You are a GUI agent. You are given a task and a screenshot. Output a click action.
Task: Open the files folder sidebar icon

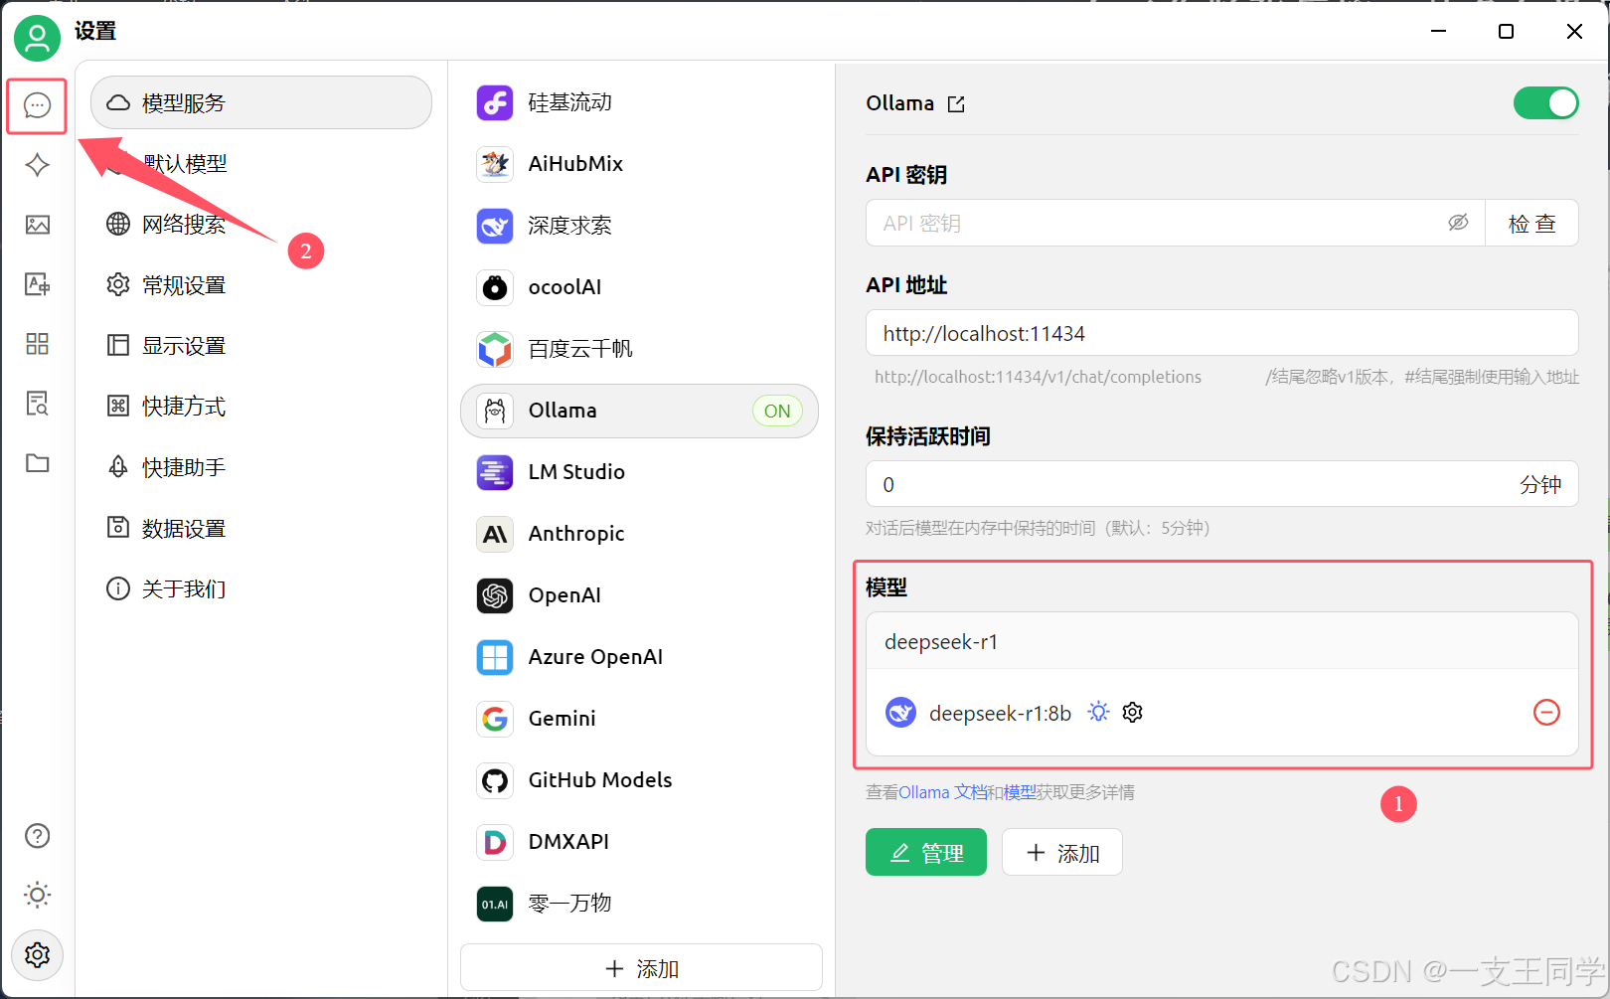click(x=37, y=463)
